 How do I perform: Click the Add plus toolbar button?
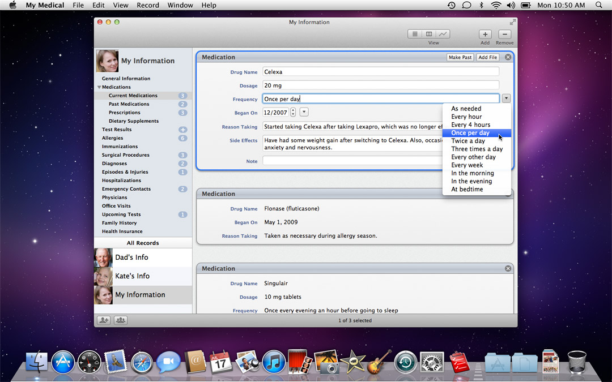(x=485, y=35)
